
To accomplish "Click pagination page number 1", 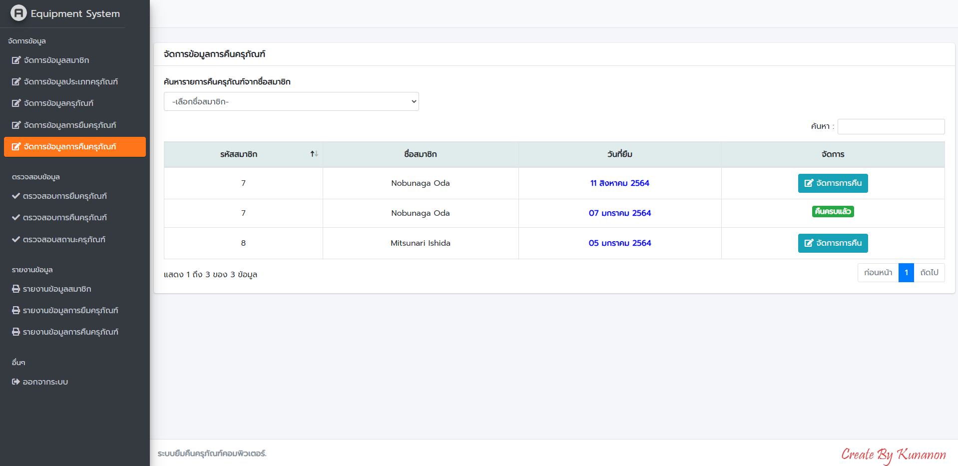I will pyautogui.click(x=906, y=273).
